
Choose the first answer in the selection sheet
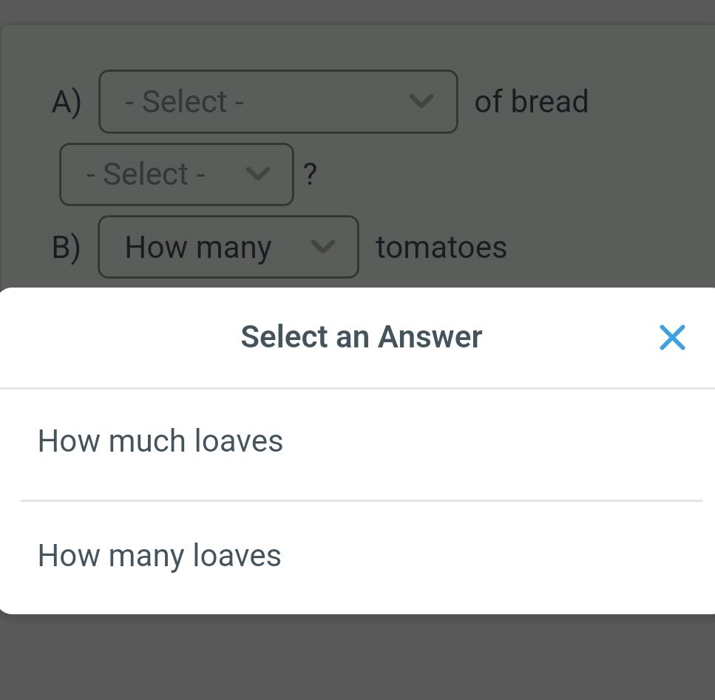[160, 441]
